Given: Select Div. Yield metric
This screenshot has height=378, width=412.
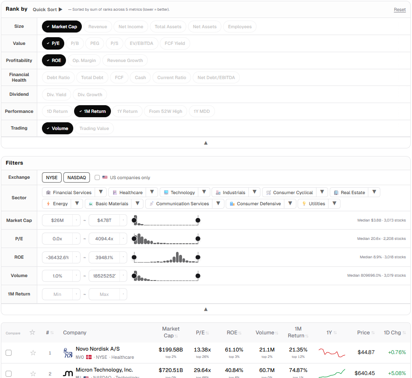Looking at the screenshot, I should click(57, 94).
